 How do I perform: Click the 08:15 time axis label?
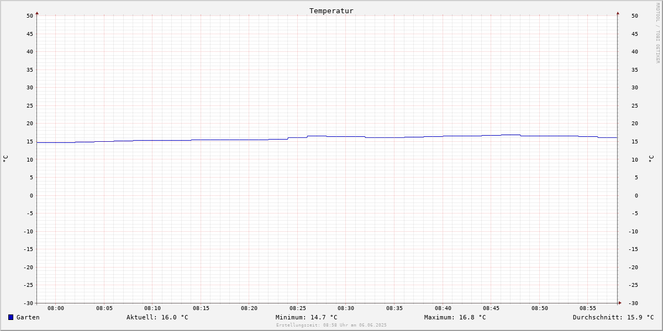[201, 308]
